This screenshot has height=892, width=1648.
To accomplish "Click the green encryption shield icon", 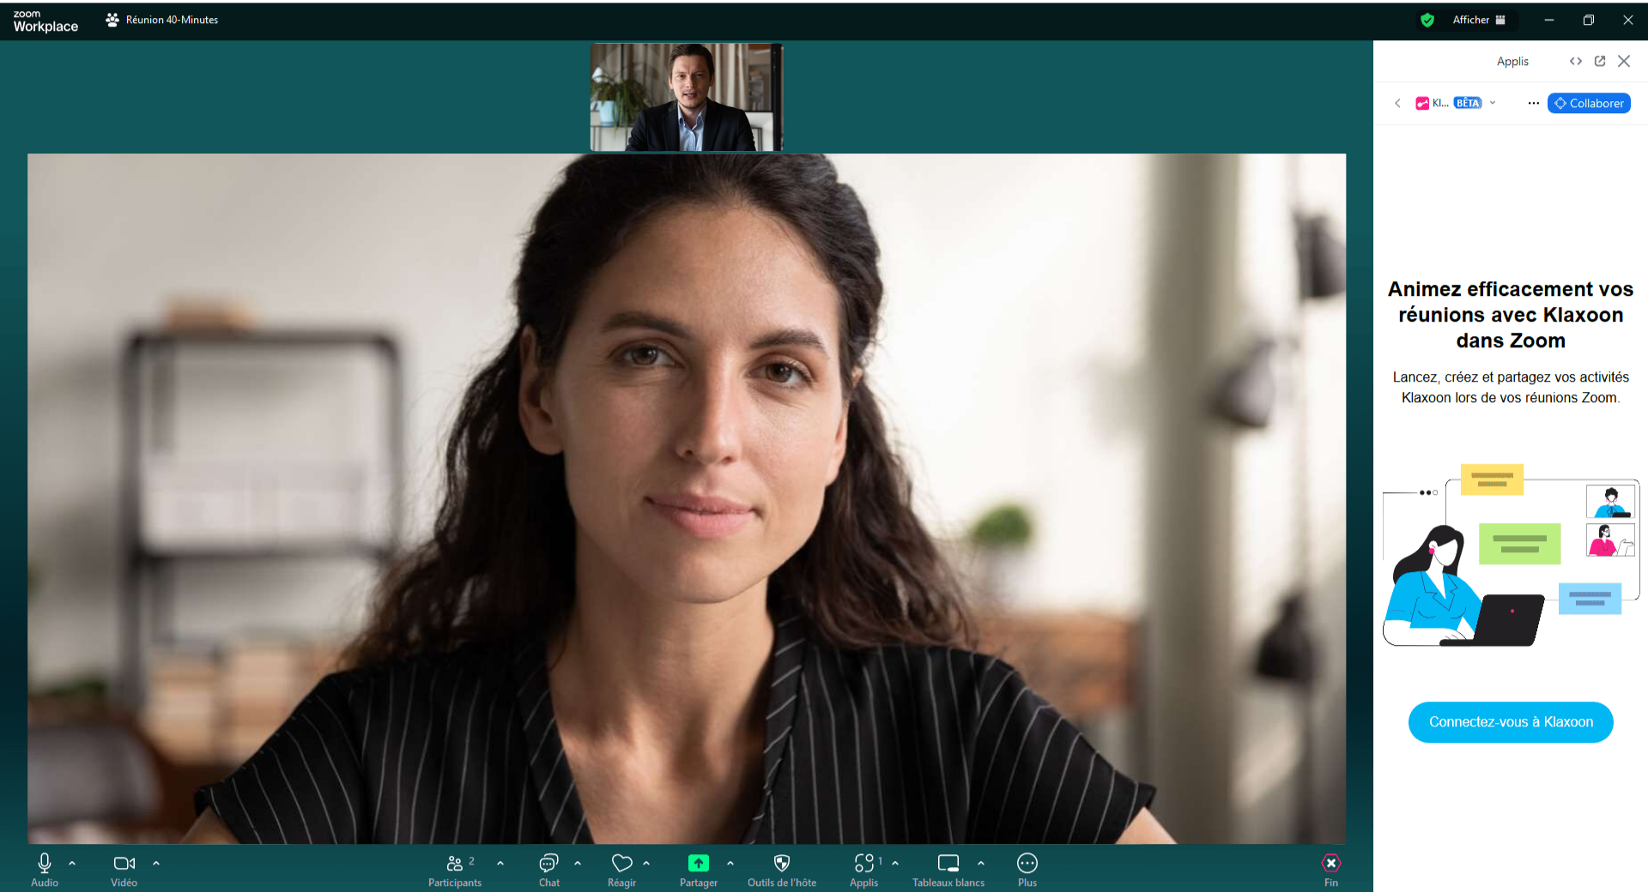I will click(1427, 20).
